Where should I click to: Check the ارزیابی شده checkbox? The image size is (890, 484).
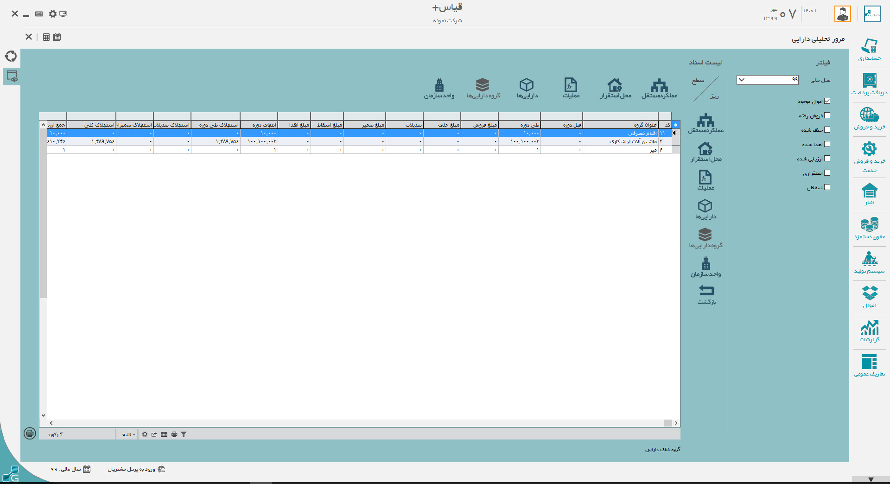[827, 159]
